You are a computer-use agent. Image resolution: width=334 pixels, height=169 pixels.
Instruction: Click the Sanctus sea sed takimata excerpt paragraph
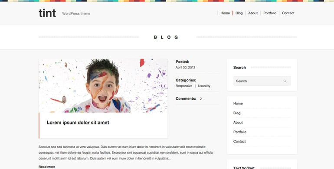pyautogui.click(x=126, y=153)
